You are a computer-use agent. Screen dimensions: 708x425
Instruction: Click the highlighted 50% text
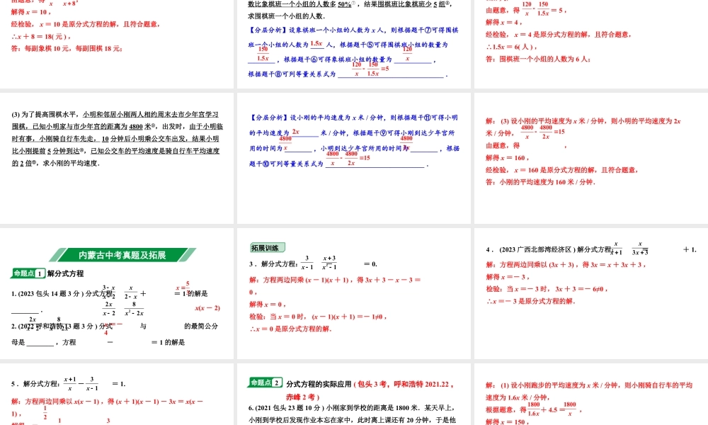coord(343,4)
